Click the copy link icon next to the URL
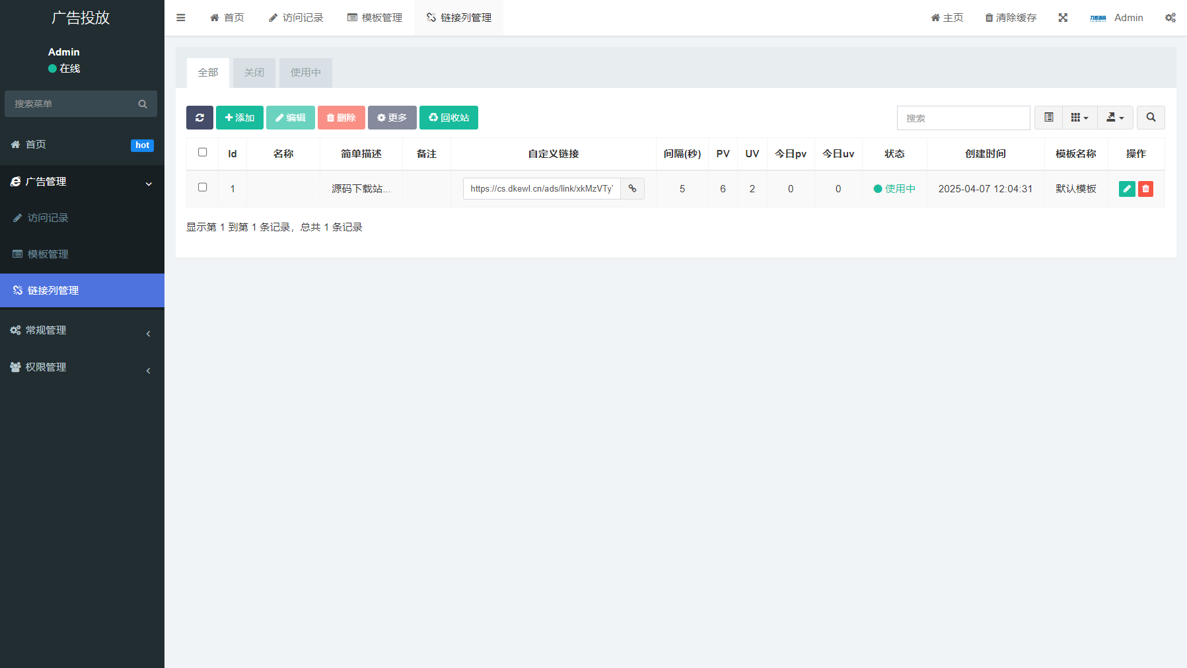This screenshot has height=668, width=1187. [x=632, y=188]
